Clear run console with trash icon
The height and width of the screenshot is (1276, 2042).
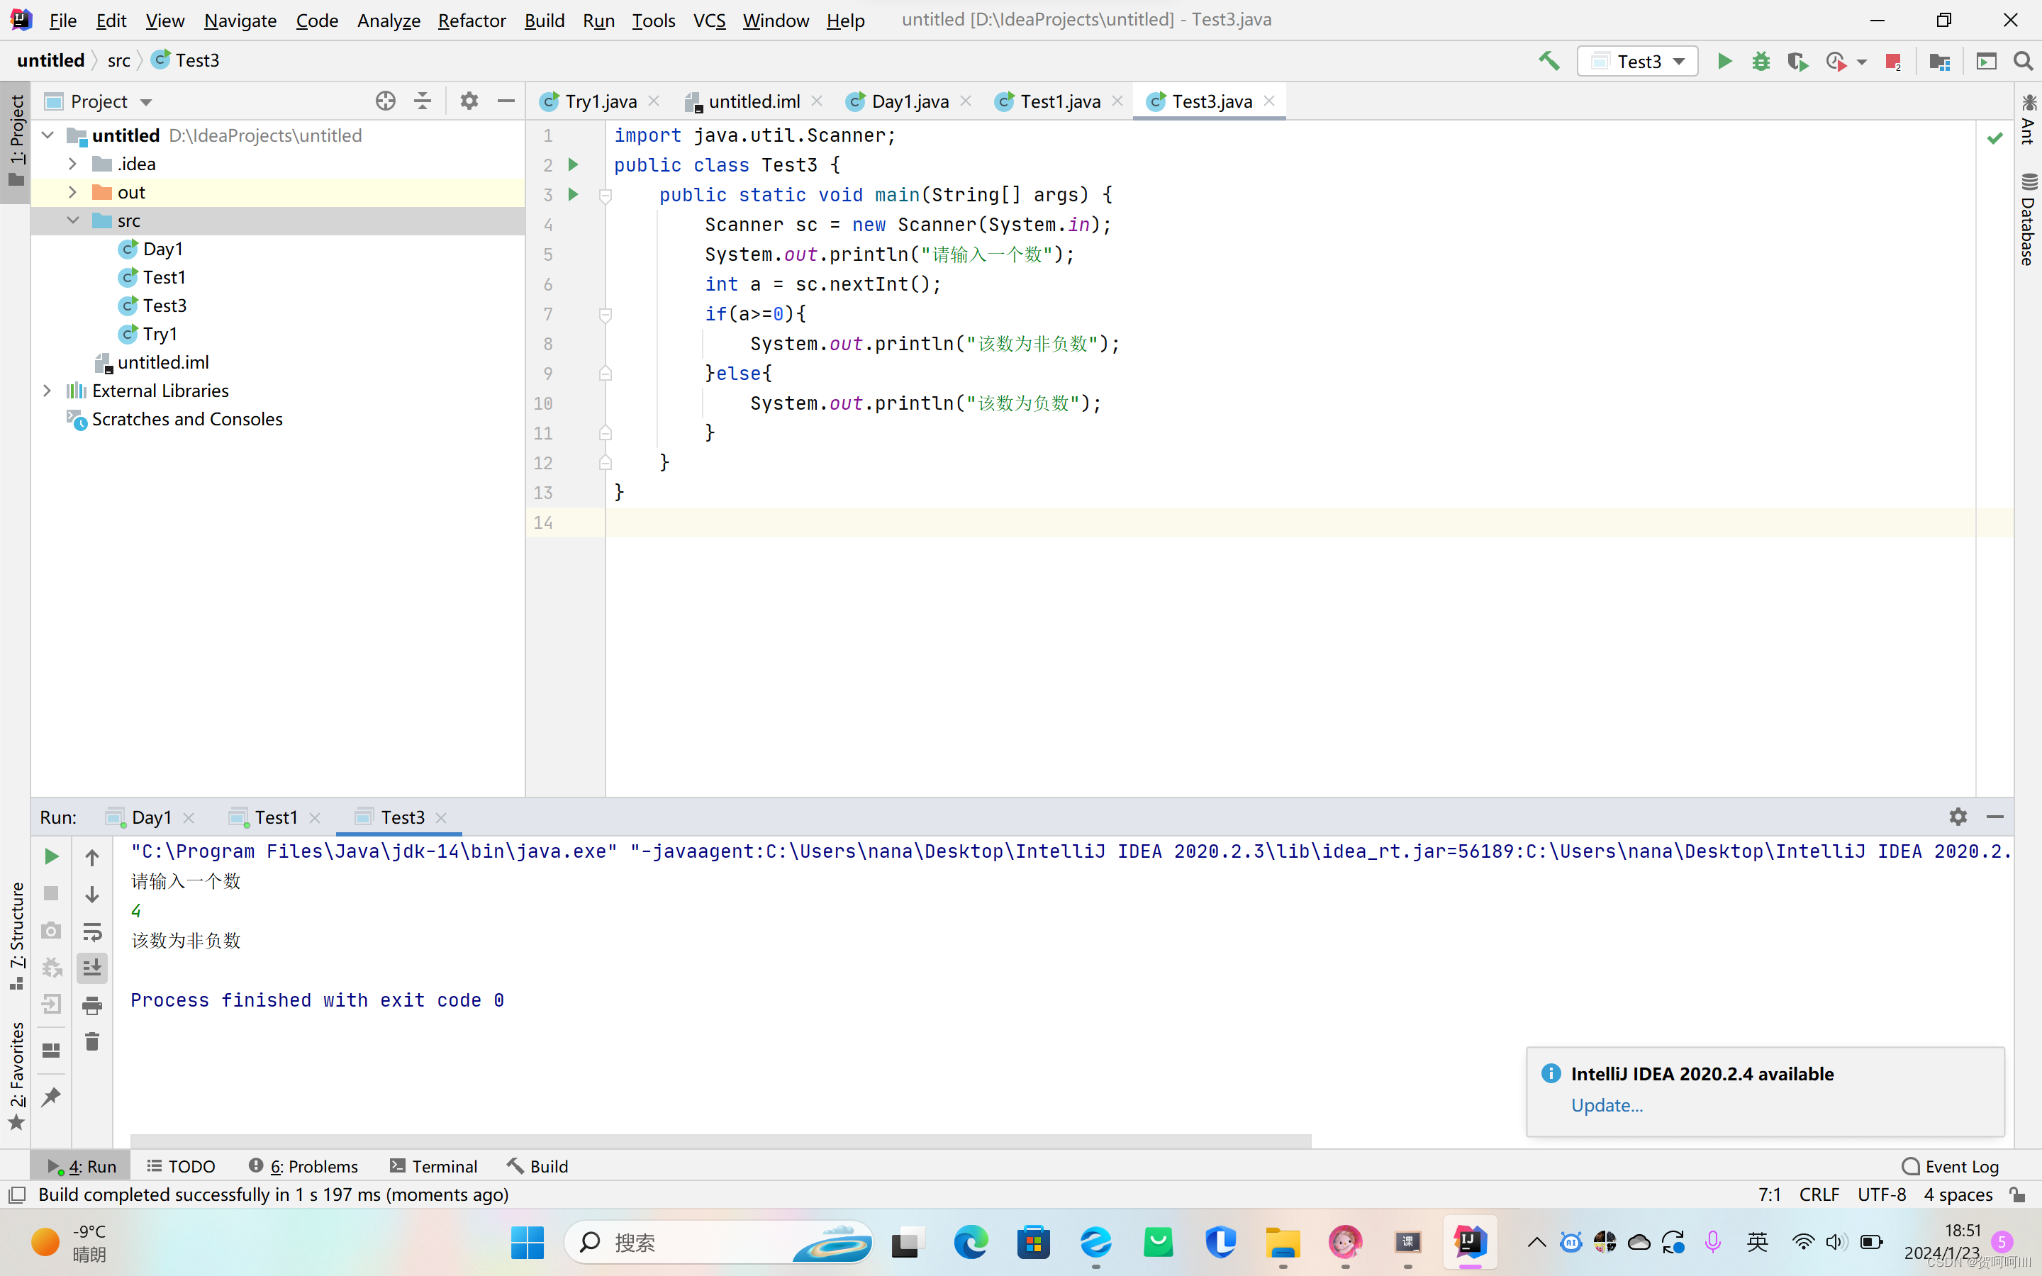click(92, 1042)
